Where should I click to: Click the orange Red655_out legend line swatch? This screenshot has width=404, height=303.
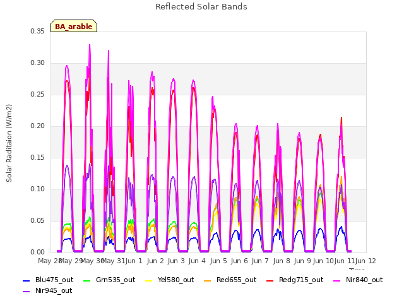coord(208,280)
